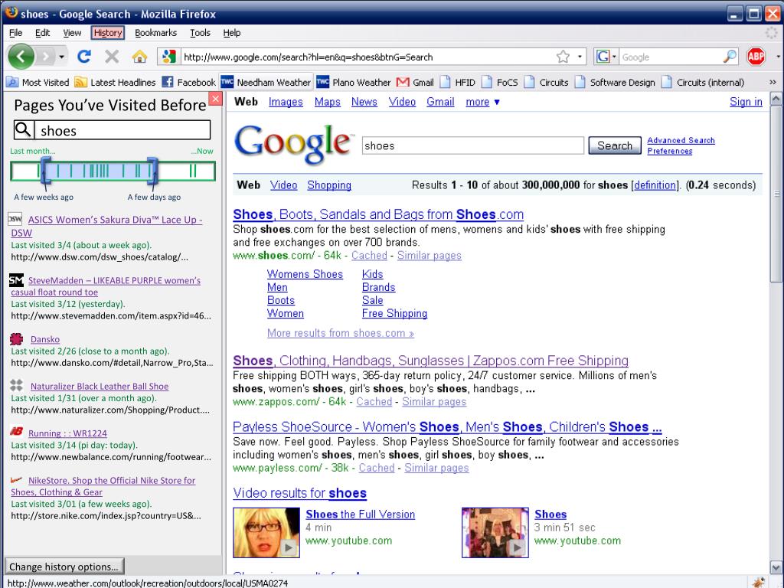Go to the Home page icon
The image size is (784, 588).
pos(139,57)
